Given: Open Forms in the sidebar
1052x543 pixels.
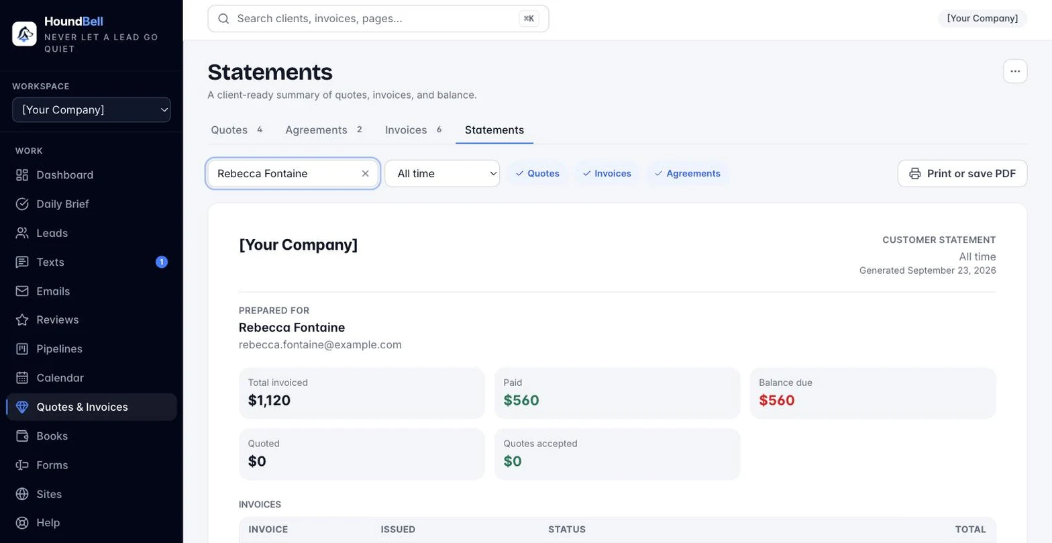Looking at the screenshot, I should coord(91,465).
